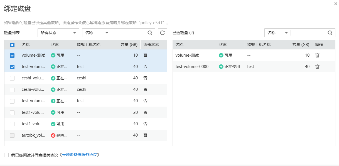This screenshot has width=339, height=166.
Task: Delete volume-测试 from selected disks
Action: pos(317,55)
